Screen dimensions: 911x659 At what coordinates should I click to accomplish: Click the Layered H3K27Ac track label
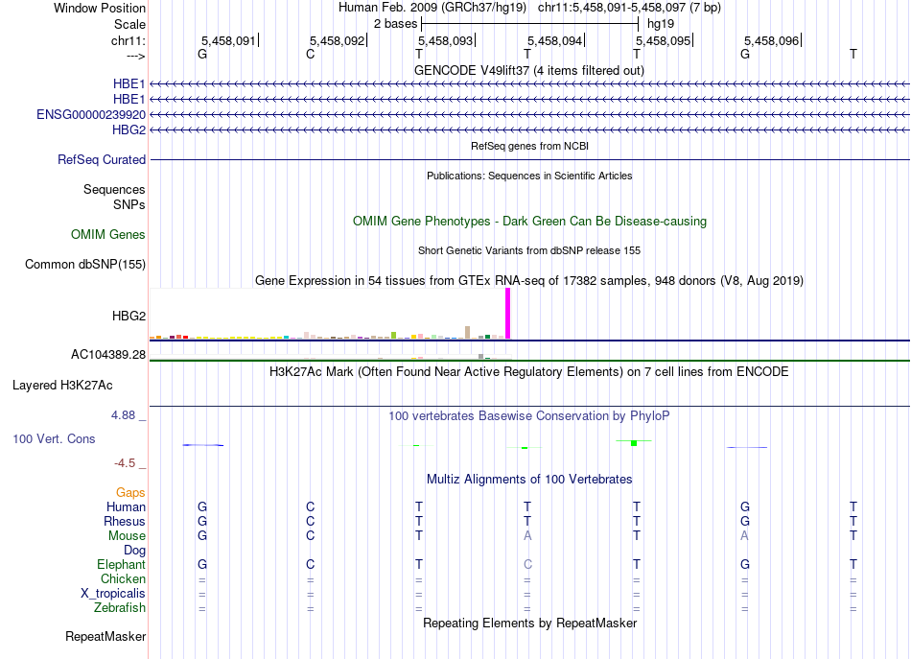coord(62,386)
